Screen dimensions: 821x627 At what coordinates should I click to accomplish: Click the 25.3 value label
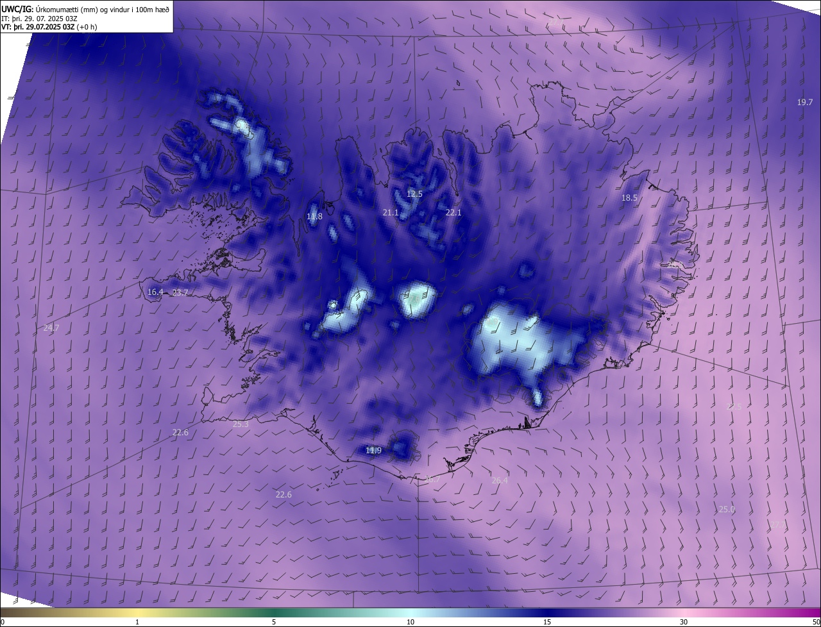pos(241,424)
